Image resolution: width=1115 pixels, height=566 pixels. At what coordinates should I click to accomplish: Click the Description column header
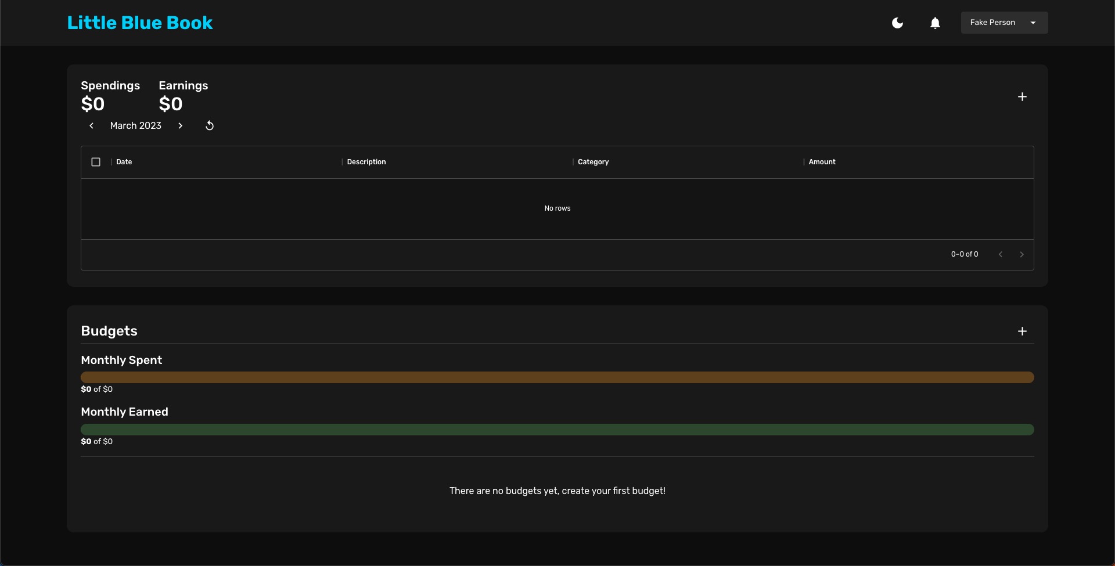(x=366, y=161)
